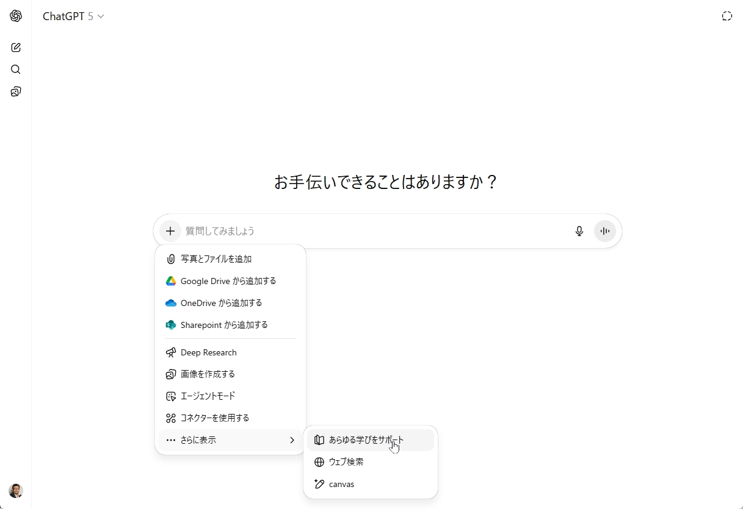The image size is (743, 509).
Task: Open the ChatGPT 5 model dropdown
Action: [73, 16]
